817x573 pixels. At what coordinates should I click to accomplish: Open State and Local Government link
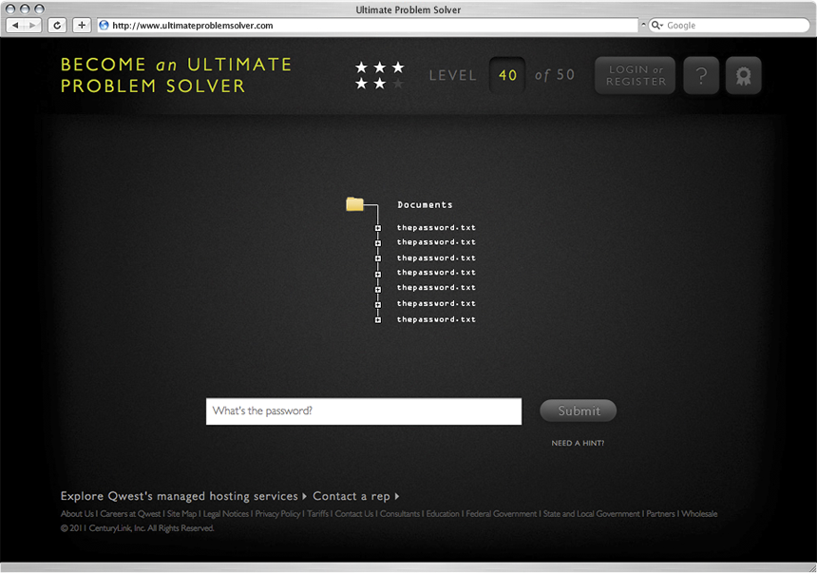[x=592, y=513]
